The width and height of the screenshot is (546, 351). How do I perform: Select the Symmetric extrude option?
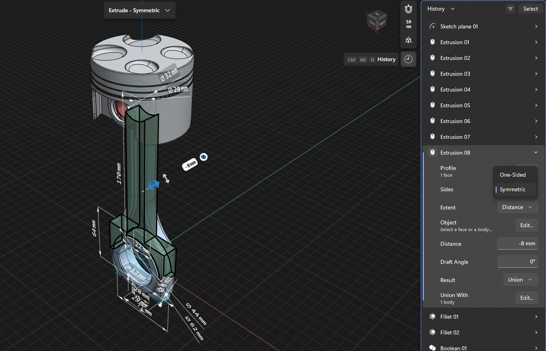[513, 189]
